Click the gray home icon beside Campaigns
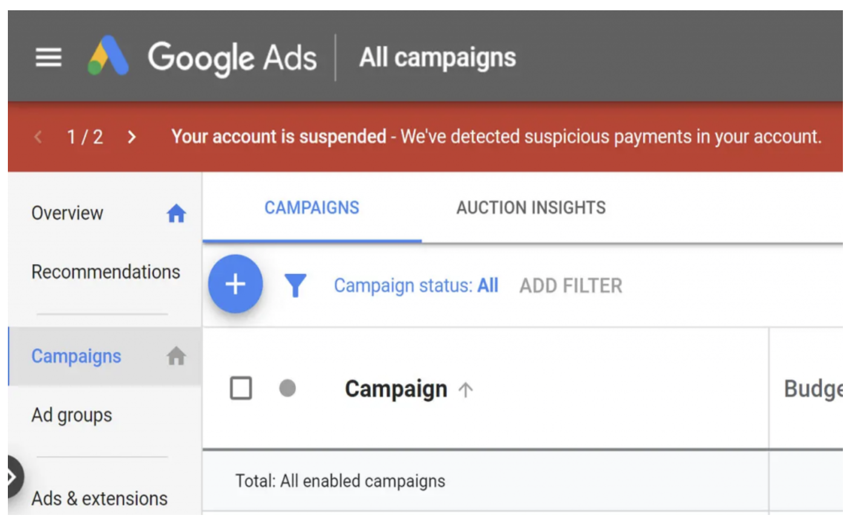Image resolution: width=852 pixels, height=521 pixels. click(176, 356)
